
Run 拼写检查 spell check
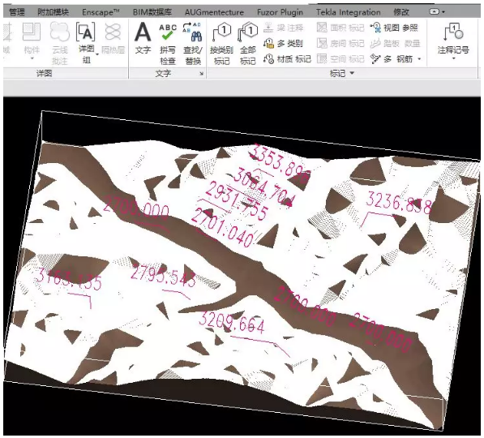[x=168, y=43]
